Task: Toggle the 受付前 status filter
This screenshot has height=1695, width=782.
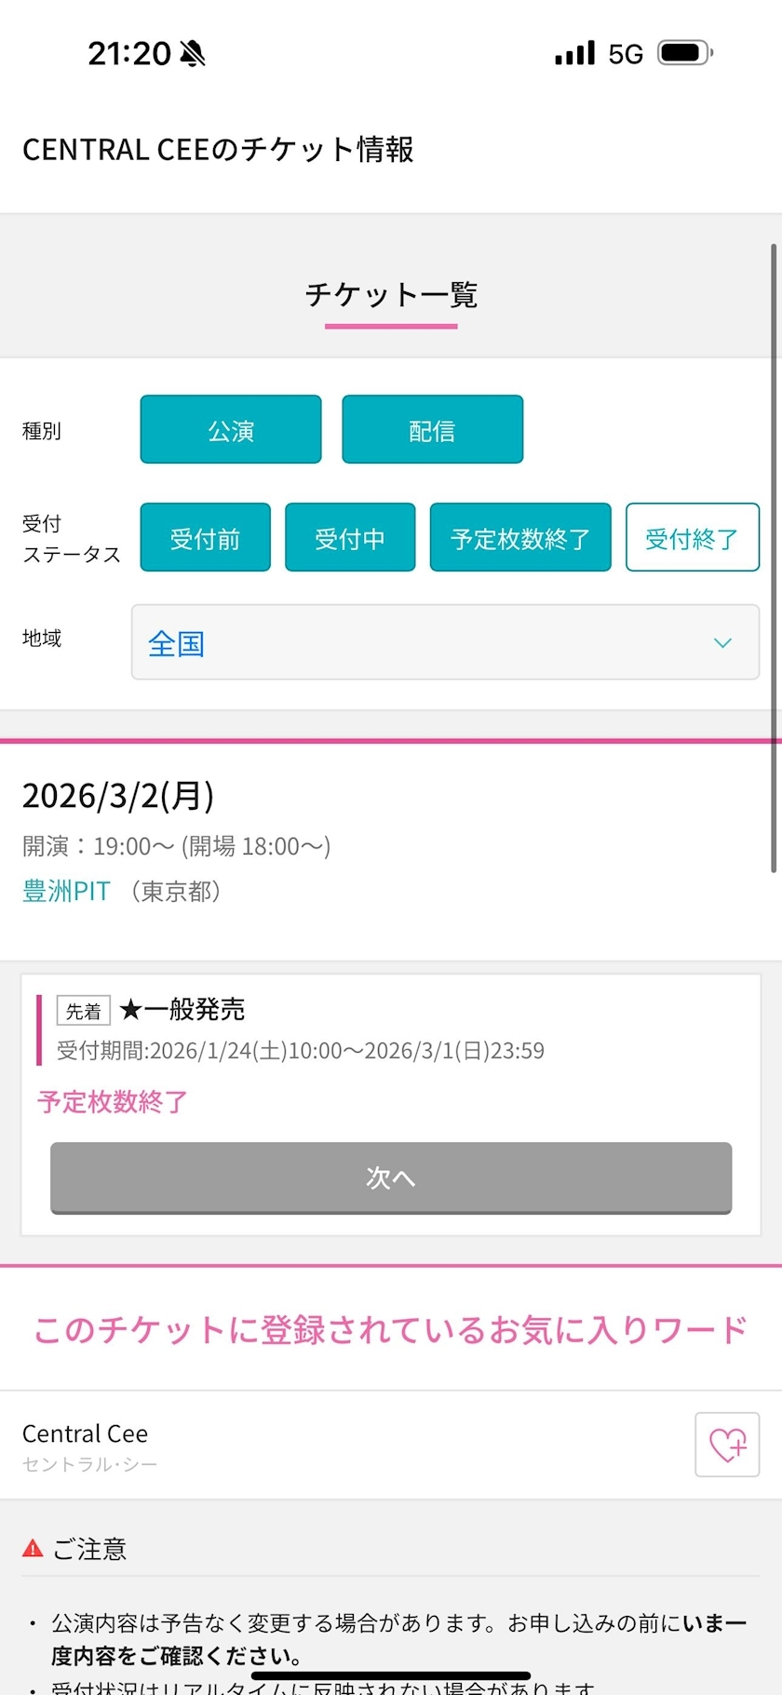Action: click(205, 538)
